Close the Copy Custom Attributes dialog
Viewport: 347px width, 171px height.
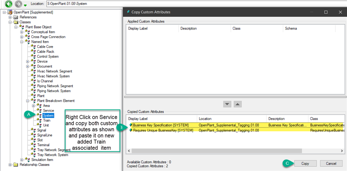340,12
